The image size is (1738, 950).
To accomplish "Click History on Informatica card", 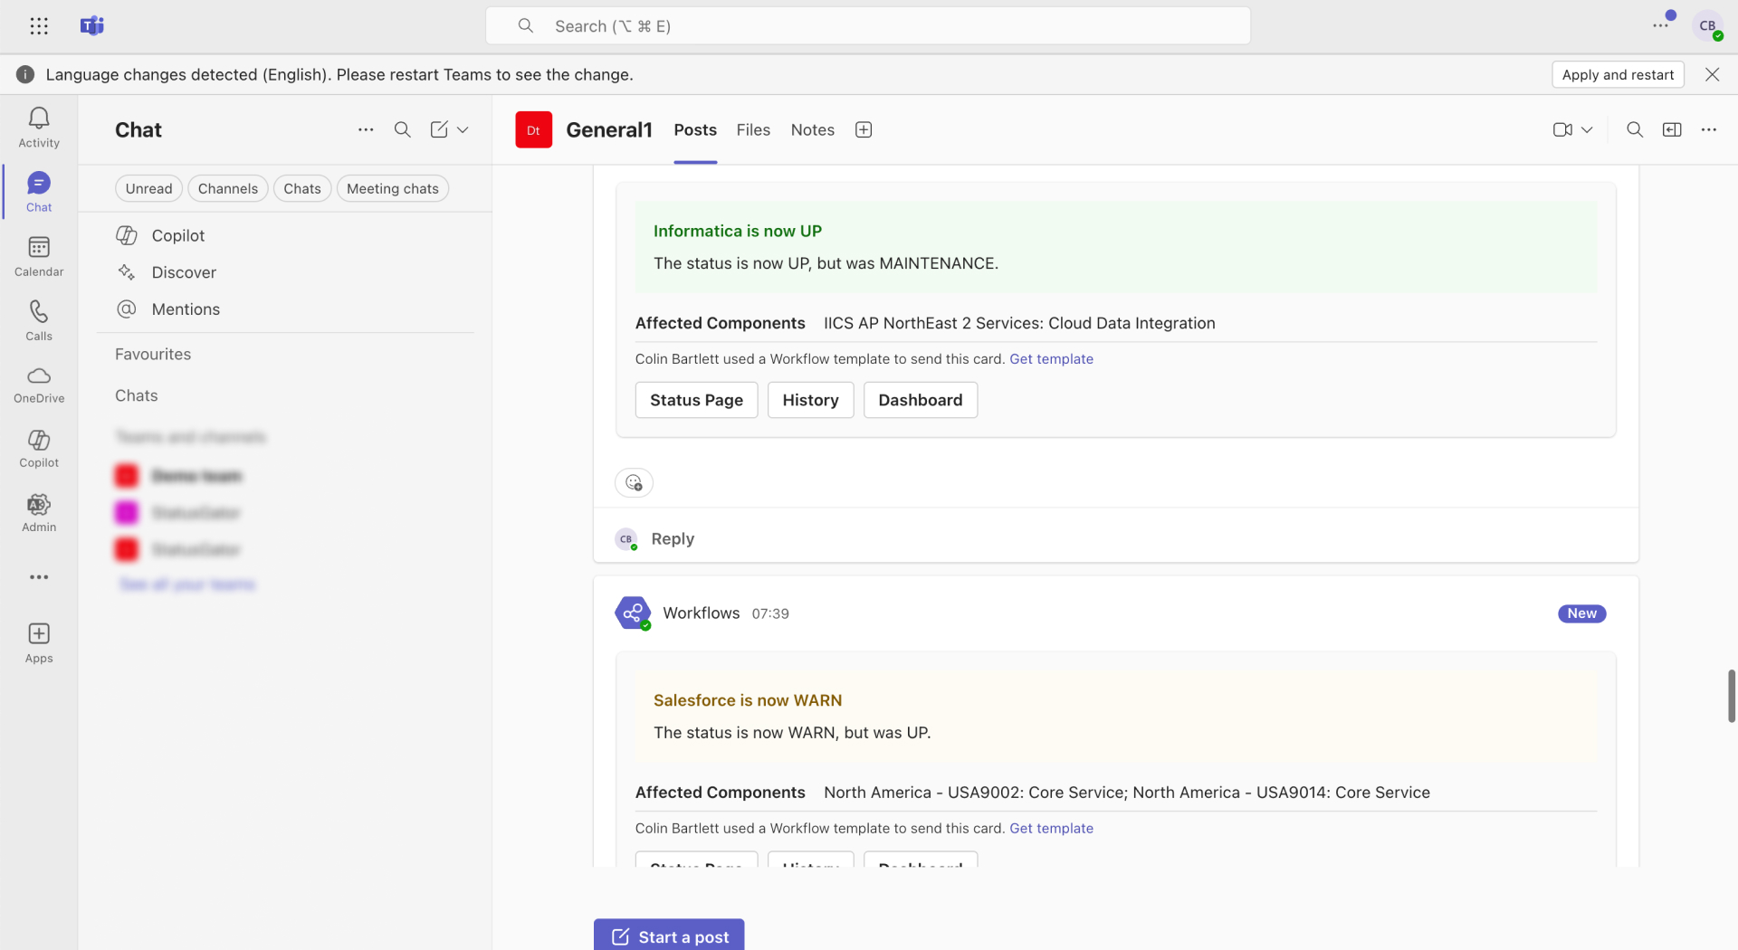I will (x=810, y=400).
